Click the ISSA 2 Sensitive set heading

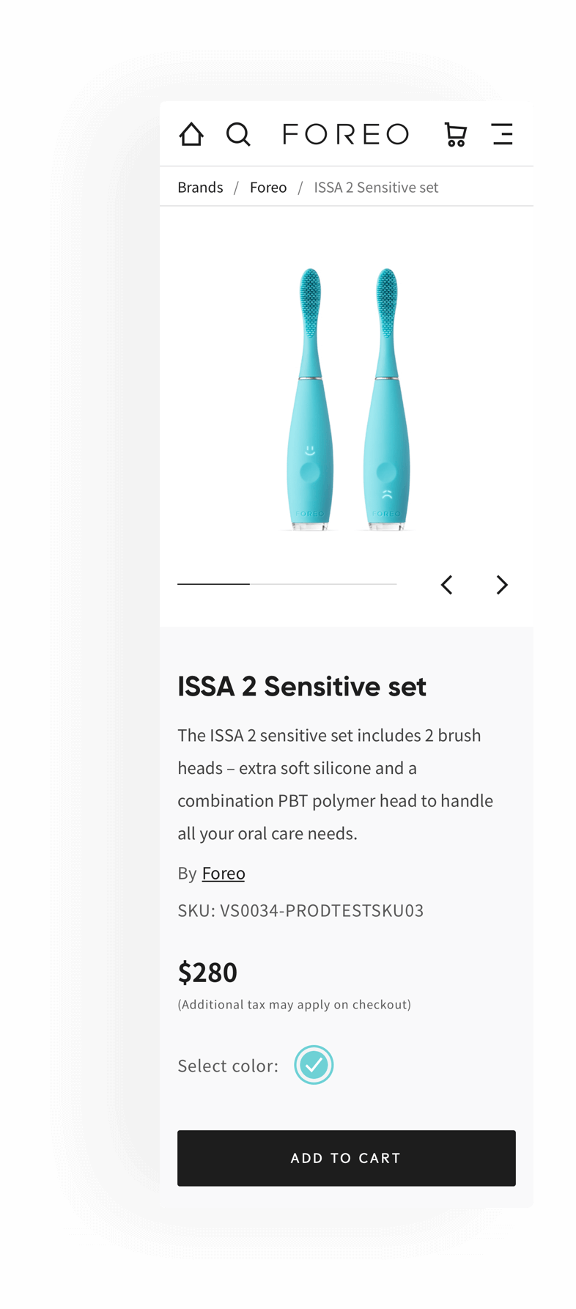pos(302,687)
